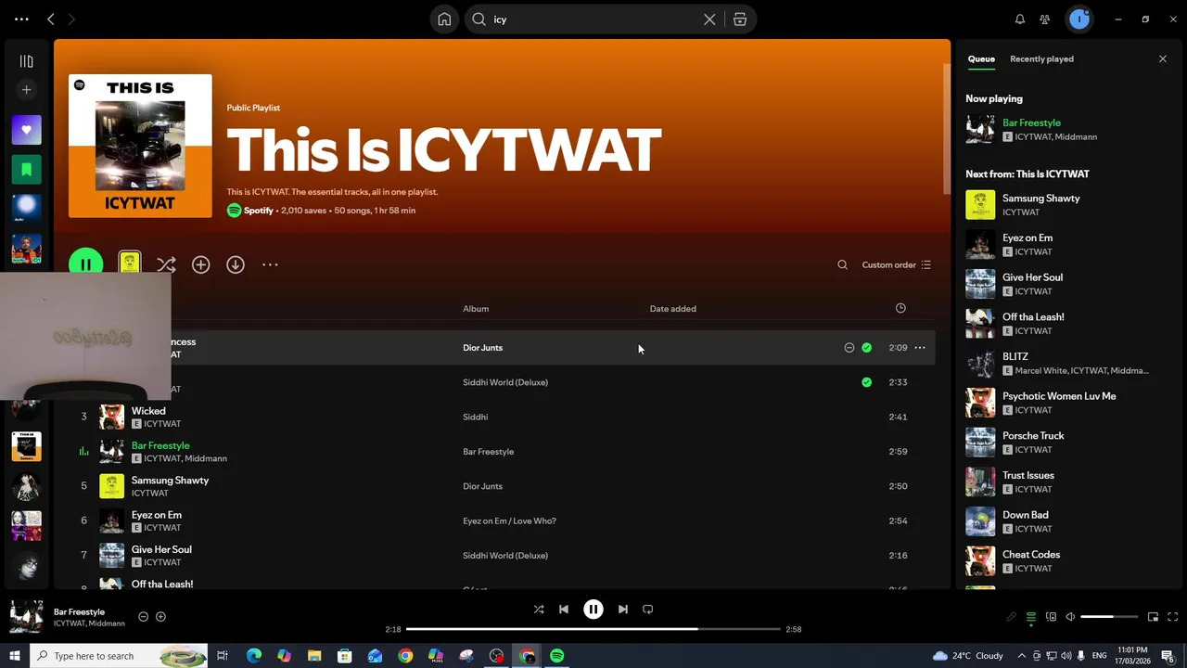The width and height of the screenshot is (1187, 668).
Task: Open Windows Start button
Action: tap(15, 656)
